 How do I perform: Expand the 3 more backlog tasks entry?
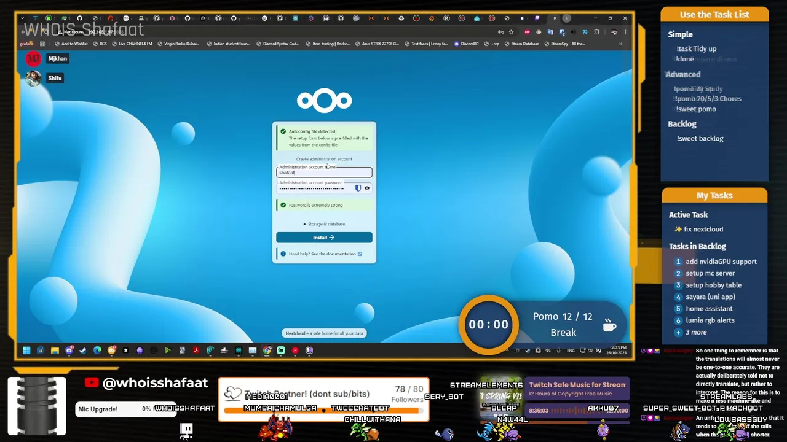695,332
